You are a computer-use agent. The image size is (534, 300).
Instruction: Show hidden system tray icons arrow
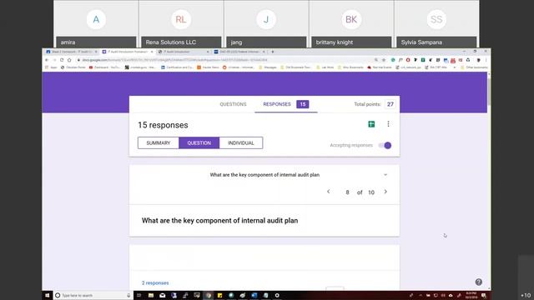(x=421, y=295)
